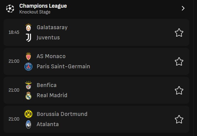197x136 pixels.
Task: Click the Borussia Dortmund club crest
Action: 28,114
